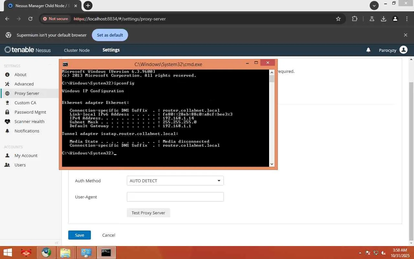Click the 'User-Agent' label

[x=86, y=197]
